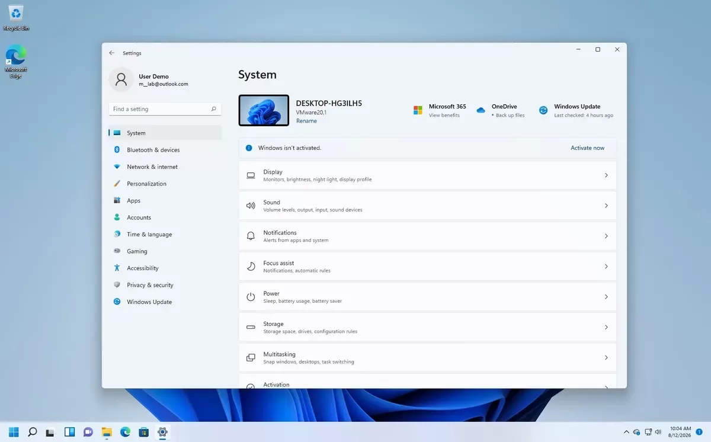Click the volume icon in system tray
This screenshot has width=711, height=442.
click(658, 432)
